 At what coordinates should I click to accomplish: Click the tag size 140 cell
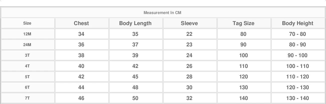tap(243, 98)
